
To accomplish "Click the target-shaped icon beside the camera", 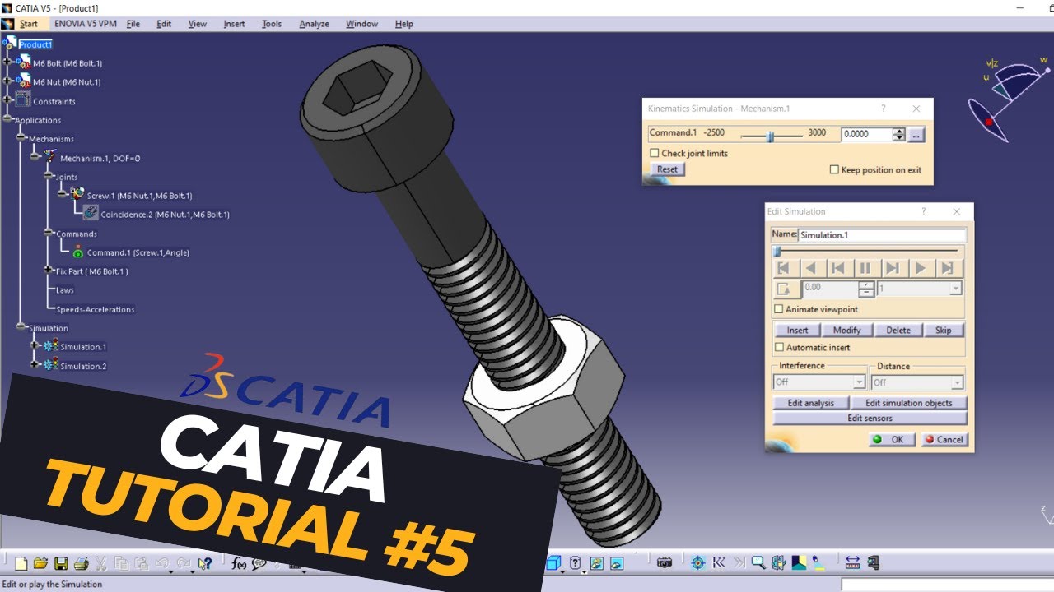I will 698,563.
